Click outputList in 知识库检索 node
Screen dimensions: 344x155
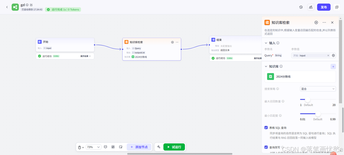pos(140,52)
